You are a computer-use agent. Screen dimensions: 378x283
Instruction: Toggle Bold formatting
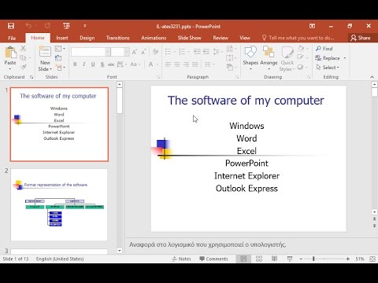pyautogui.click(x=75, y=64)
